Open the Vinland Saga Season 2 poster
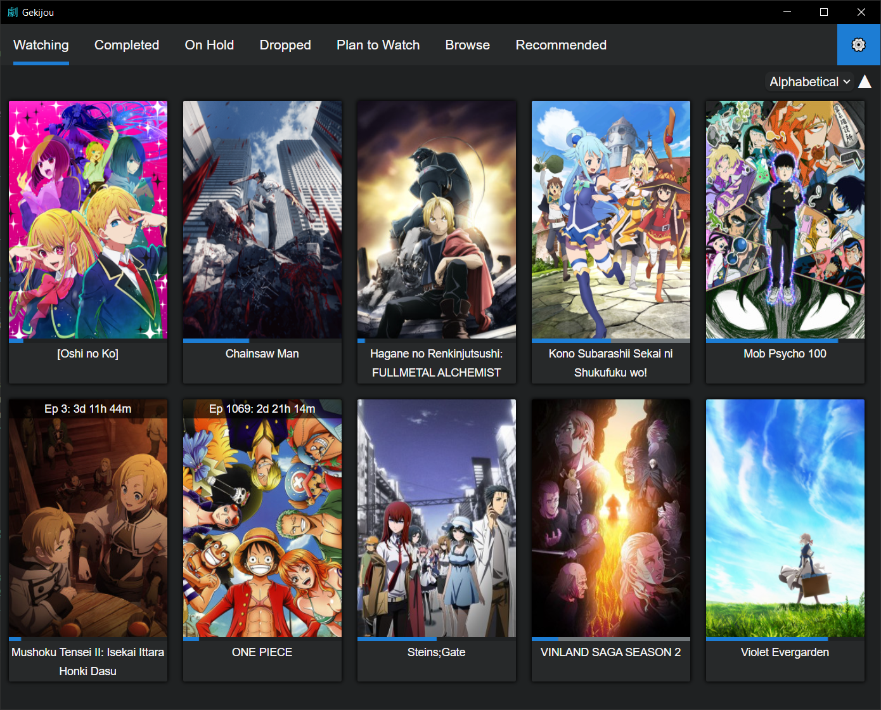 tap(611, 518)
